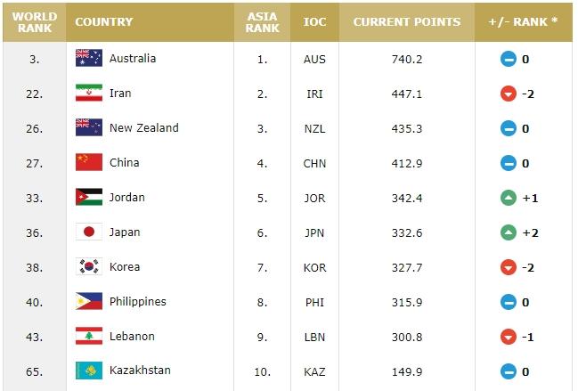Click the Country column header
The image size is (578, 391).
coord(104,22)
